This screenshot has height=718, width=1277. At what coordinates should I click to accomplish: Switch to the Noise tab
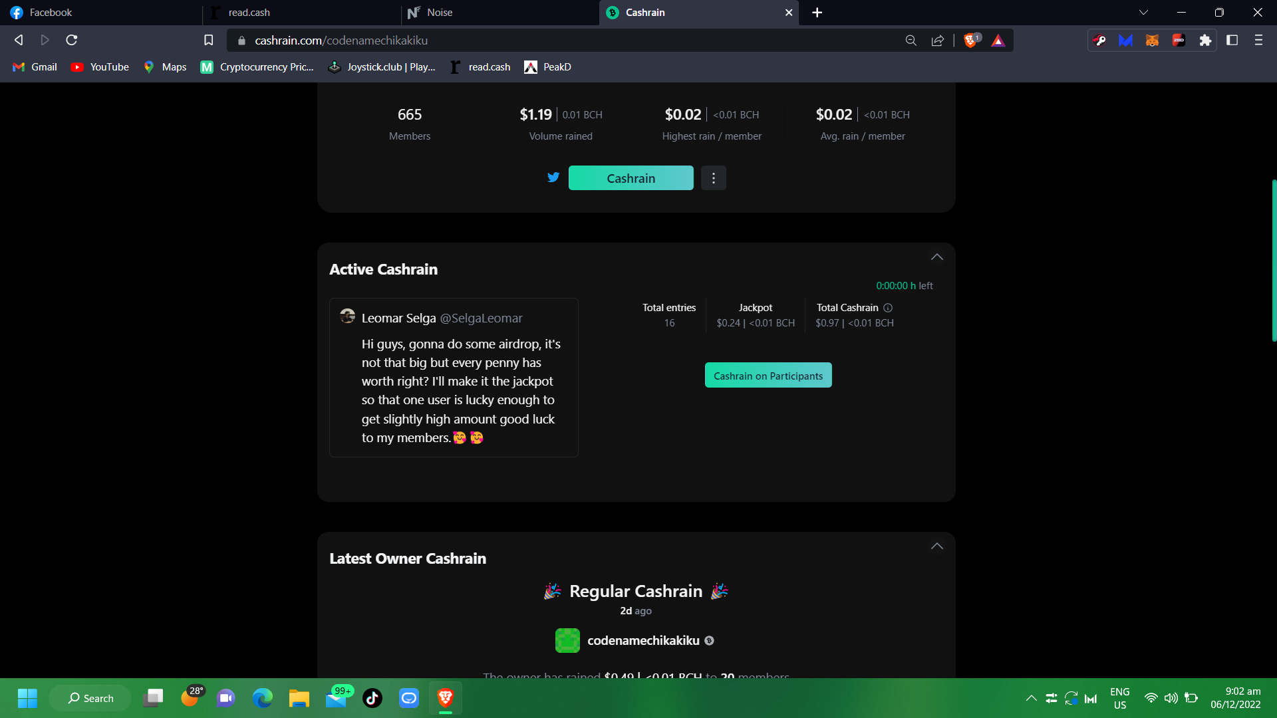(x=500, y=13)
